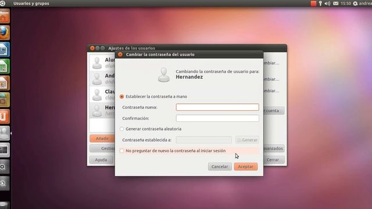The image size is (372, 209).
Task: Click the Eliminar cuenta button behind dialog
Action: pyautogui.click(x=274, y=111)
